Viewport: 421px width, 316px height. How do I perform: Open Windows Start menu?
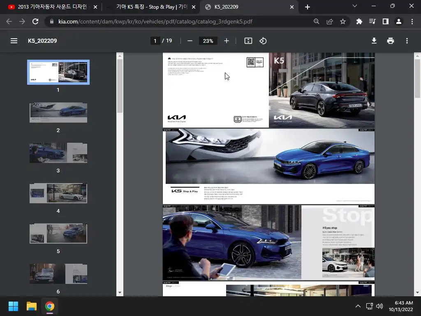[x=14, y=306]
